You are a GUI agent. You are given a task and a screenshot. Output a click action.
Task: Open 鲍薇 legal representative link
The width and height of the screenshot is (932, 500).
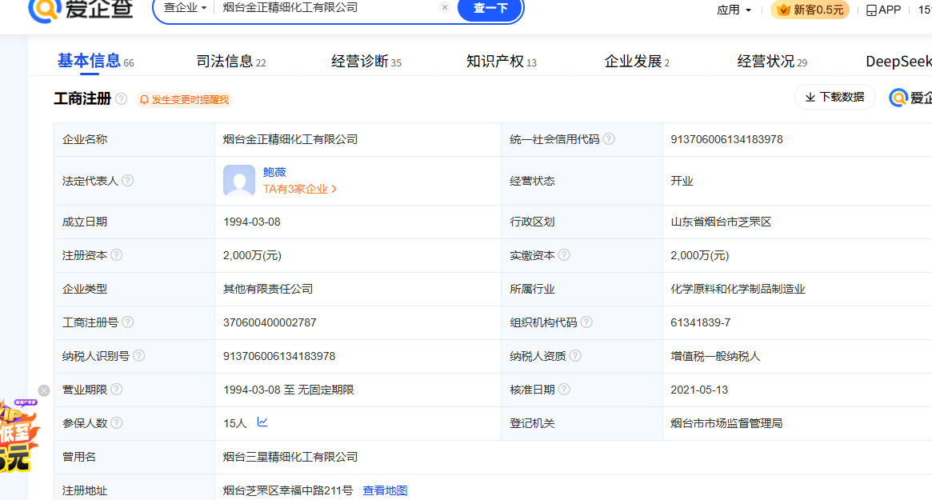tap(274, 172)
